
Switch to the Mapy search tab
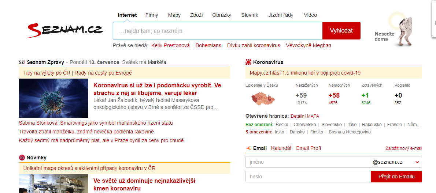174,15
